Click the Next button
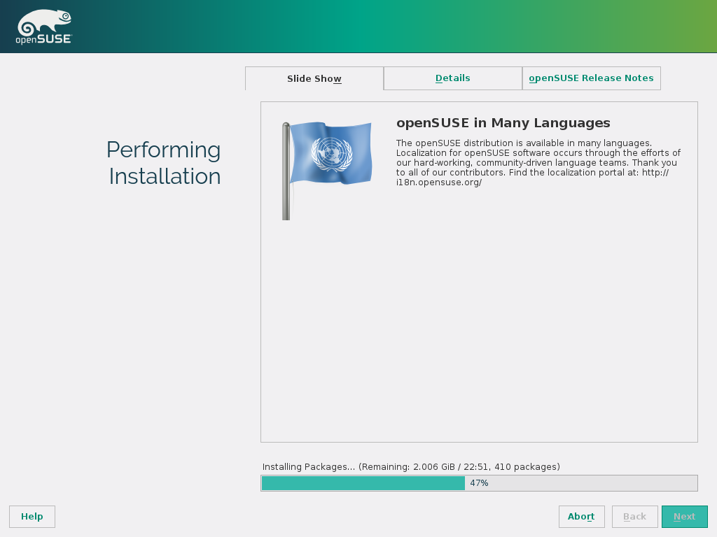 [684, 517]
